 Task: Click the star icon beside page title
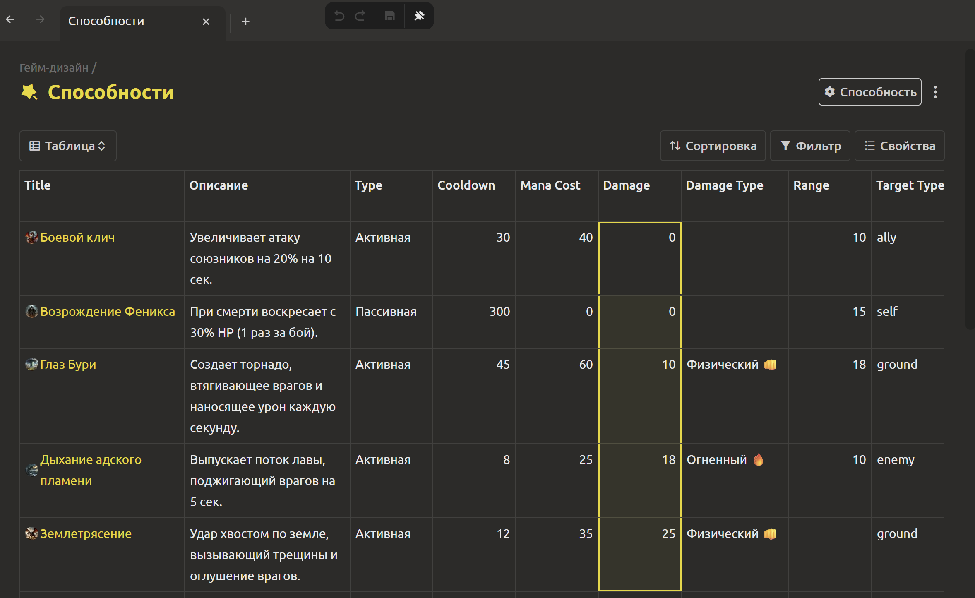click(x=29, y=92)
